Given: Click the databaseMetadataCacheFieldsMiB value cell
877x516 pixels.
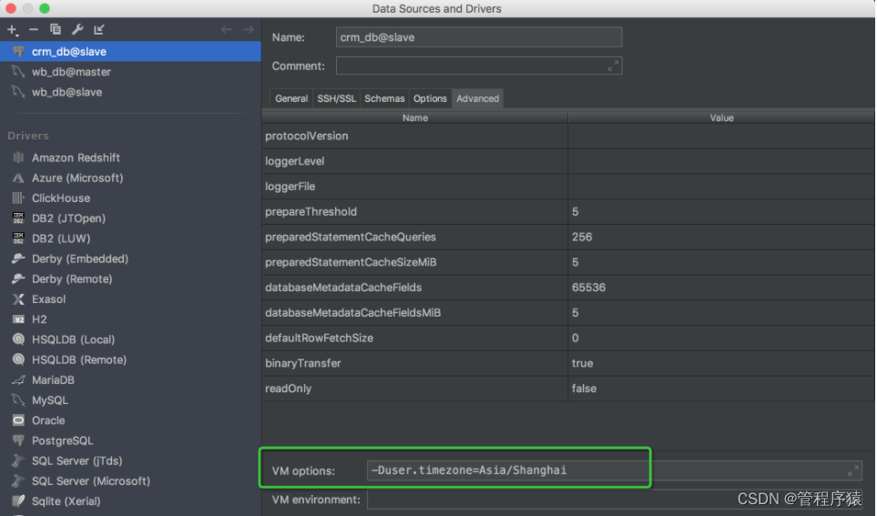Looking at the screenshot, I should pyautogui.click(x=721, y=312).
